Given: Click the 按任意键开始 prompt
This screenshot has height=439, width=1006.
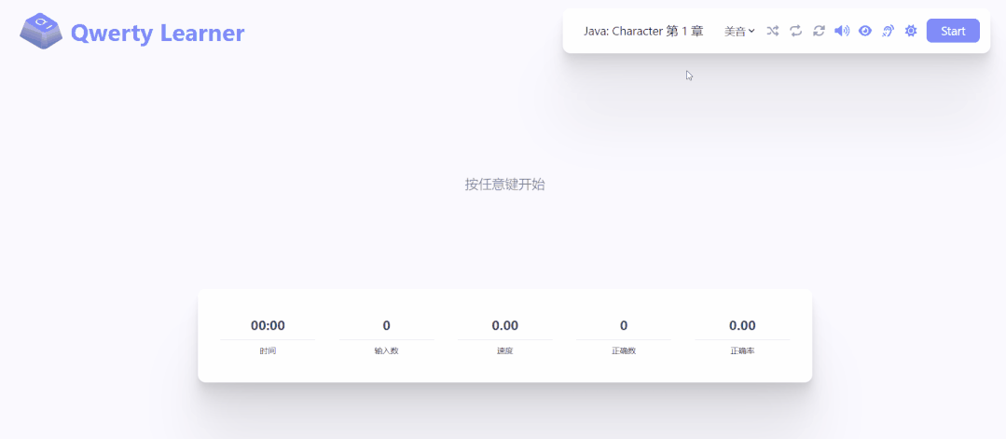Looking at the screenshot, I should (505, 185).
